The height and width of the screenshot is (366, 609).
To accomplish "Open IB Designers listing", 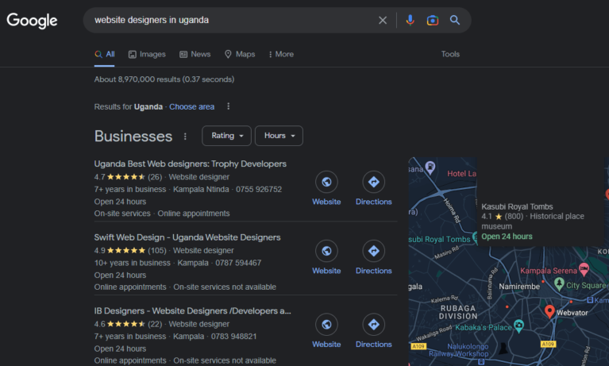I will tap(192, 311).
